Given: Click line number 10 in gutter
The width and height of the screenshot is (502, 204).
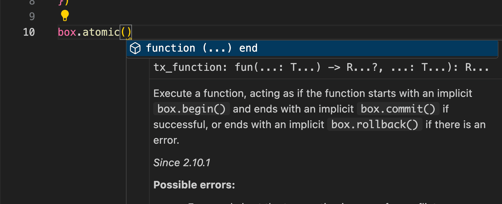Looking at the screenshot, I should tap(29, 32).
